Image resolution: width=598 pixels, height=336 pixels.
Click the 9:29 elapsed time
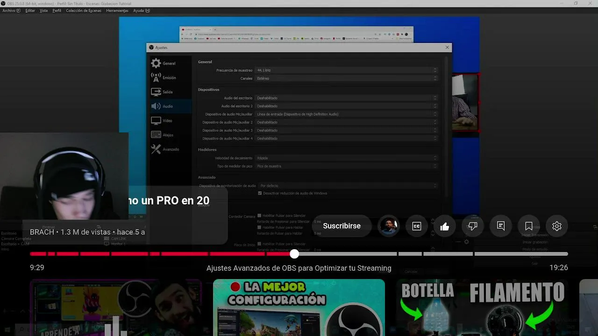[x=37, y=268]
